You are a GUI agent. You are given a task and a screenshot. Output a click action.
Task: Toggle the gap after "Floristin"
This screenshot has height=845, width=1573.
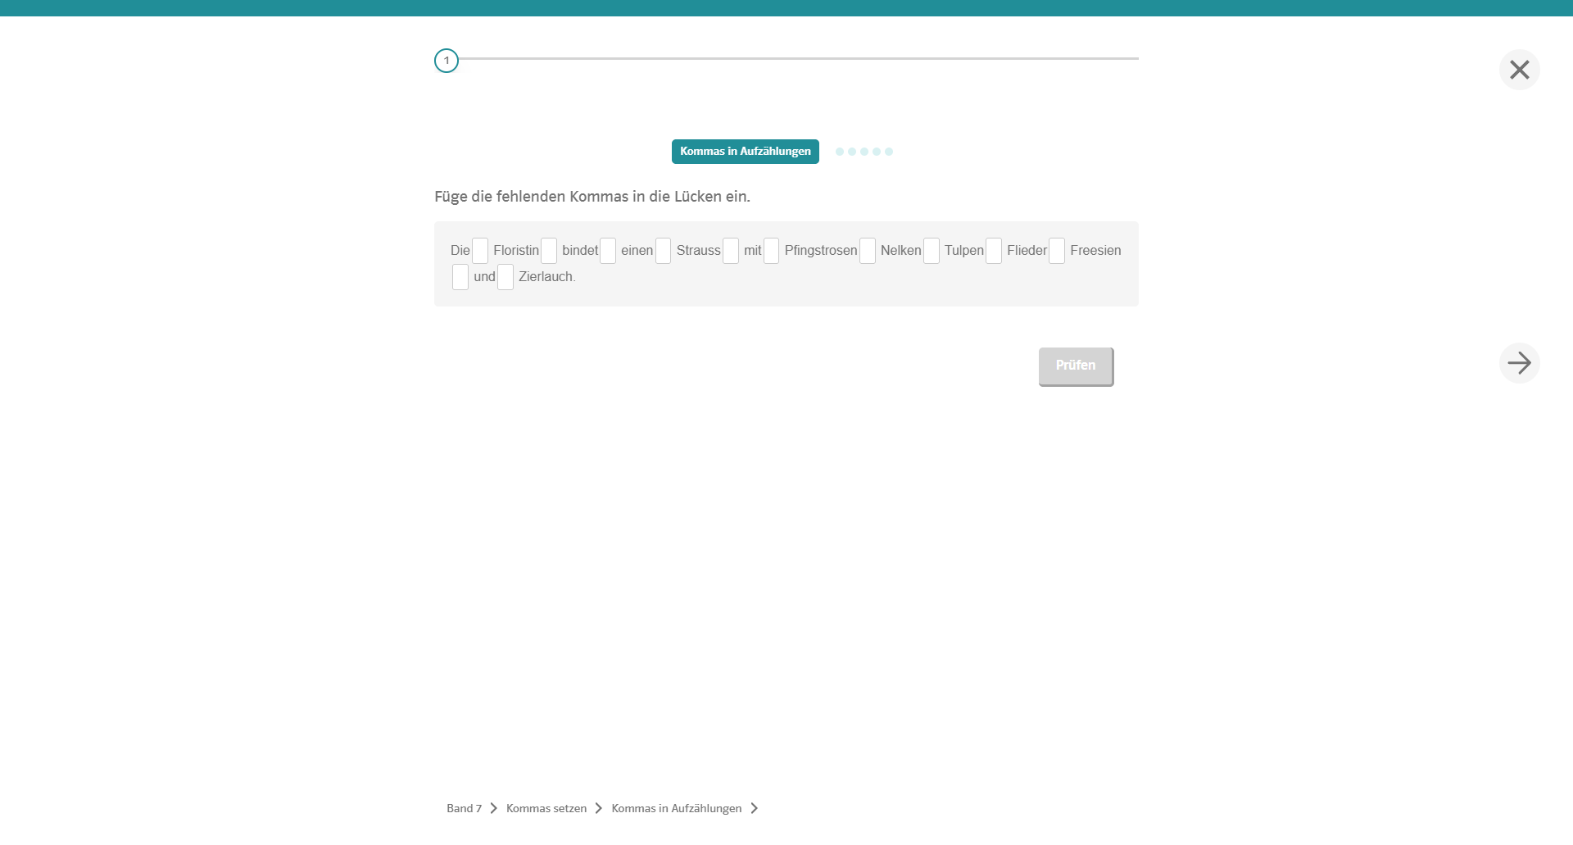(x=549, y=251)
